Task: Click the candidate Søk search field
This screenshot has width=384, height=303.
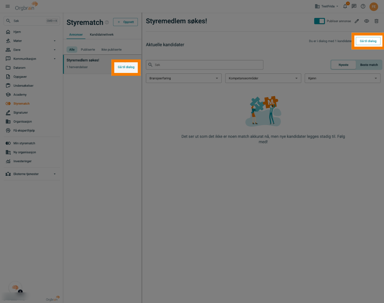Action: pos(204,65)
